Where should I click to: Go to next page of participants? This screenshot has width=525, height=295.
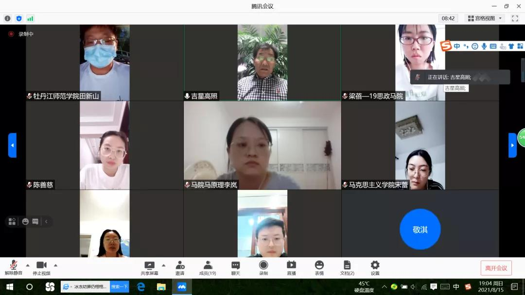[512, 146]
